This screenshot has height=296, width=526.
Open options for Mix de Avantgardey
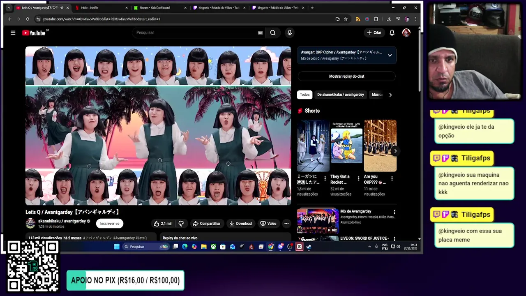pyautogui.click(x=394, y=212)
